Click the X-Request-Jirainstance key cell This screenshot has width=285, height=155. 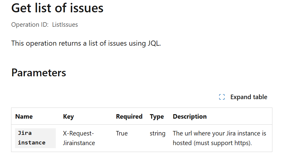(x=79, y=138)
